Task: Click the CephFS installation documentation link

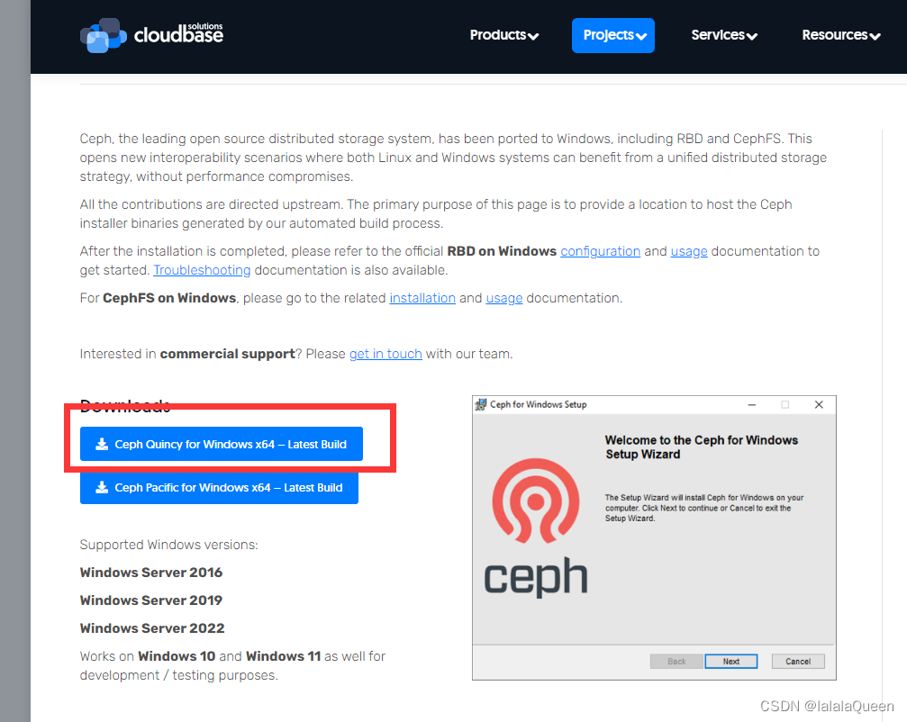Action: [422, 298]
